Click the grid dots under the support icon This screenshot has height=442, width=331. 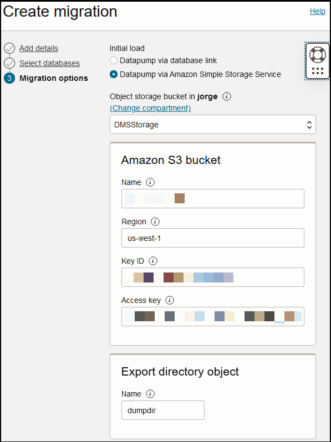click(318, 71)
